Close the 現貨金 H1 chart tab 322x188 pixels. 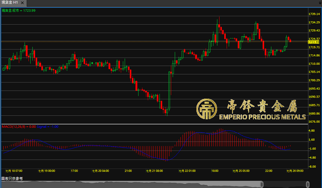(x=22, y=3)
